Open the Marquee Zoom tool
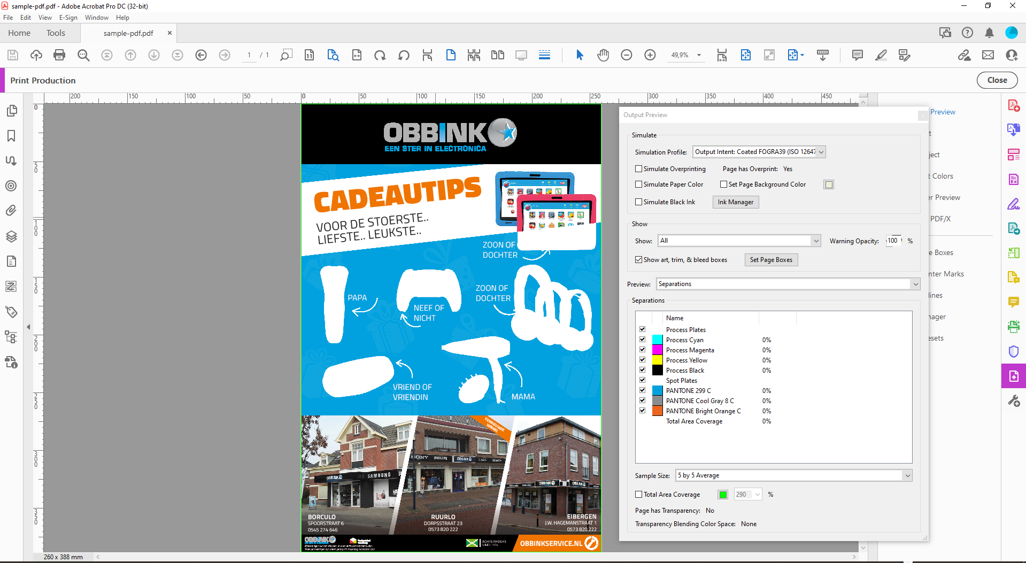1026x563 pixels. (286, 55)
